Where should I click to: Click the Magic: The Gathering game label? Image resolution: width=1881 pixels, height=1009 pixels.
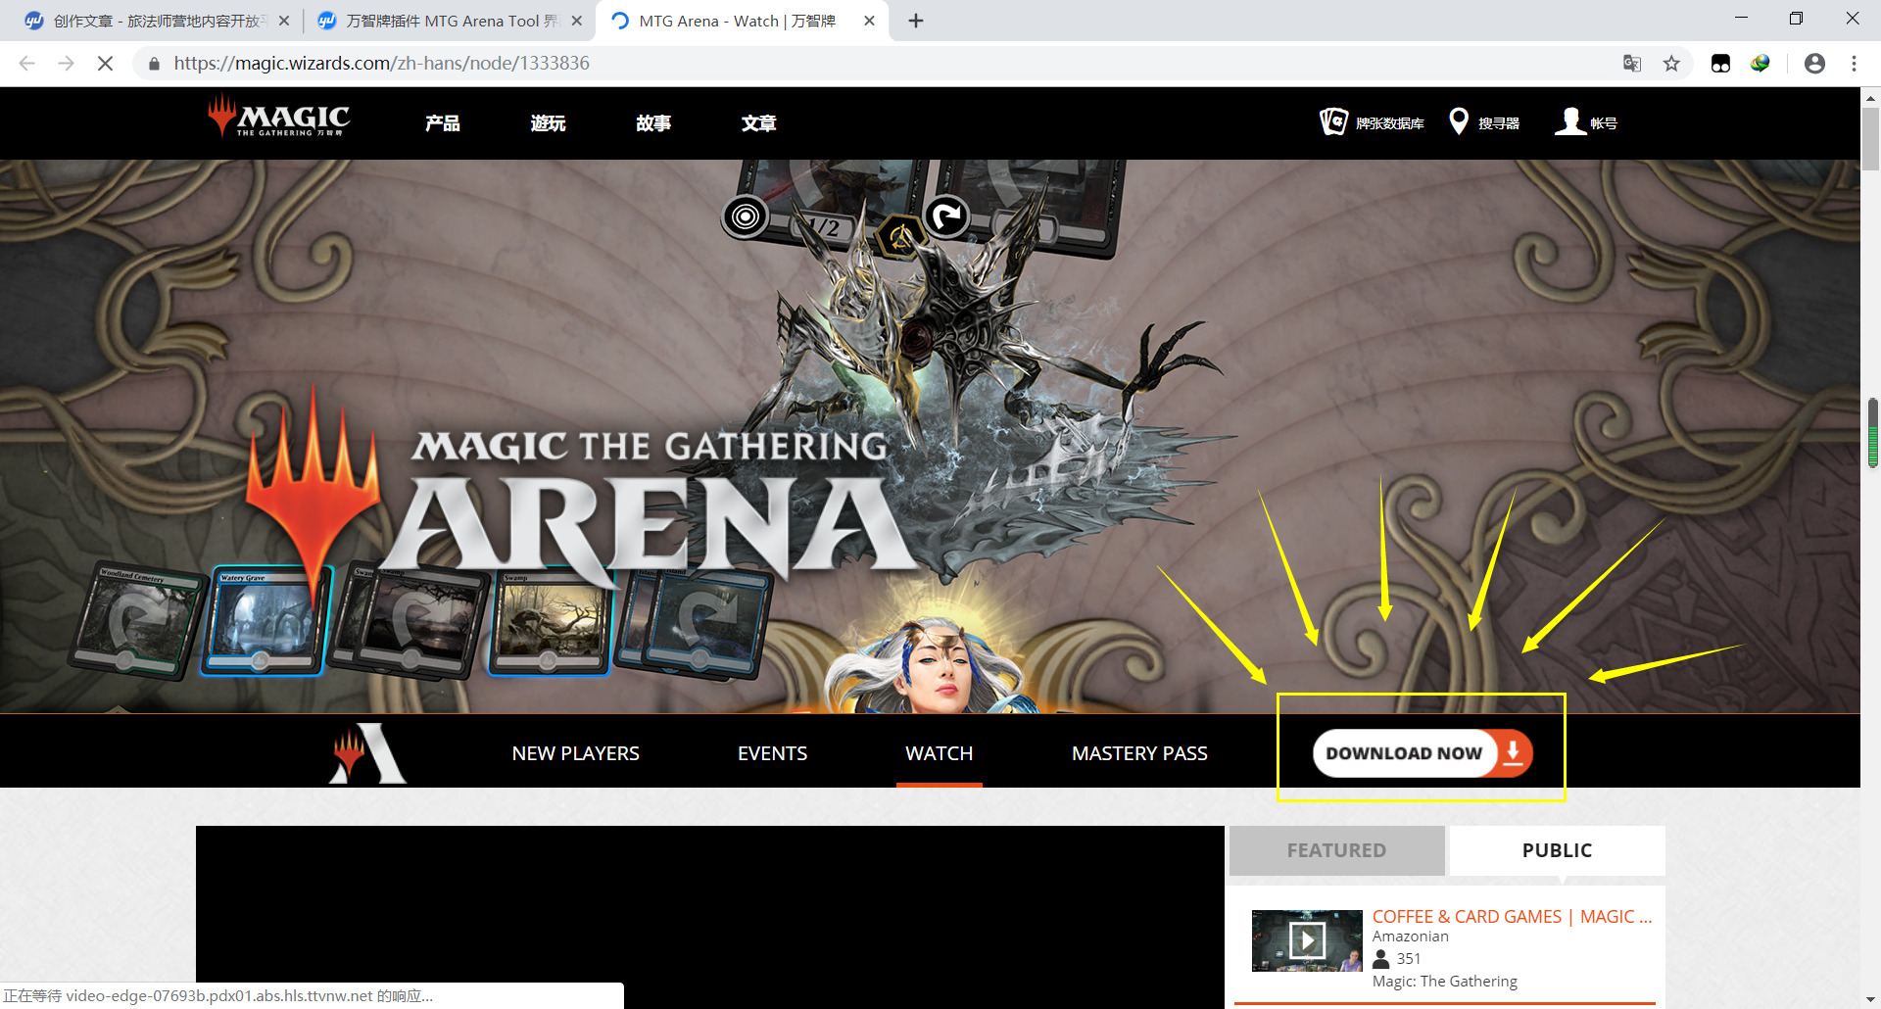1444,982
